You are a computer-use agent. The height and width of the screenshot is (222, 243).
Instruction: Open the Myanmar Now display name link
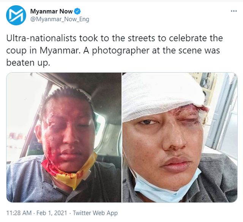click(x=51, y=11)
